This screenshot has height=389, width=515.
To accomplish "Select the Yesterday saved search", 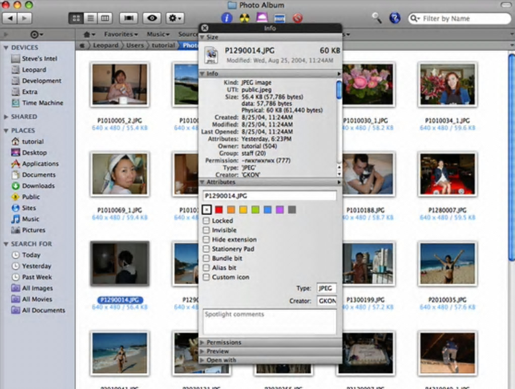I will [31, 266].
